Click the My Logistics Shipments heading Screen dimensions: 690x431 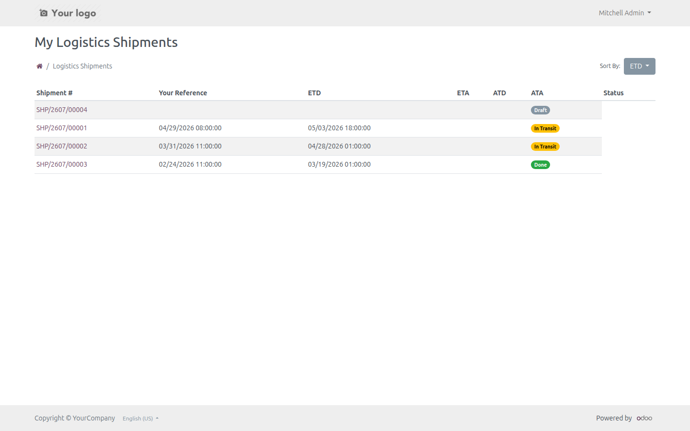click(x=106, y=43)
